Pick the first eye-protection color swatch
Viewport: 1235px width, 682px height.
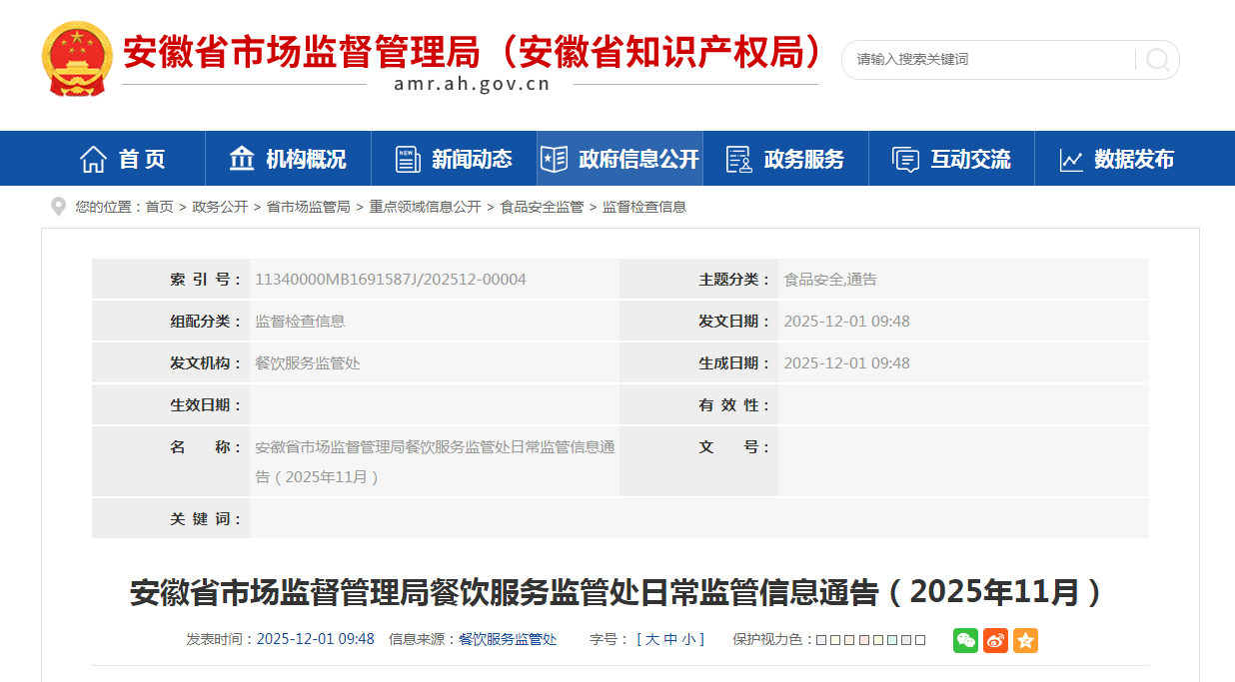click(x=821, y=640)
